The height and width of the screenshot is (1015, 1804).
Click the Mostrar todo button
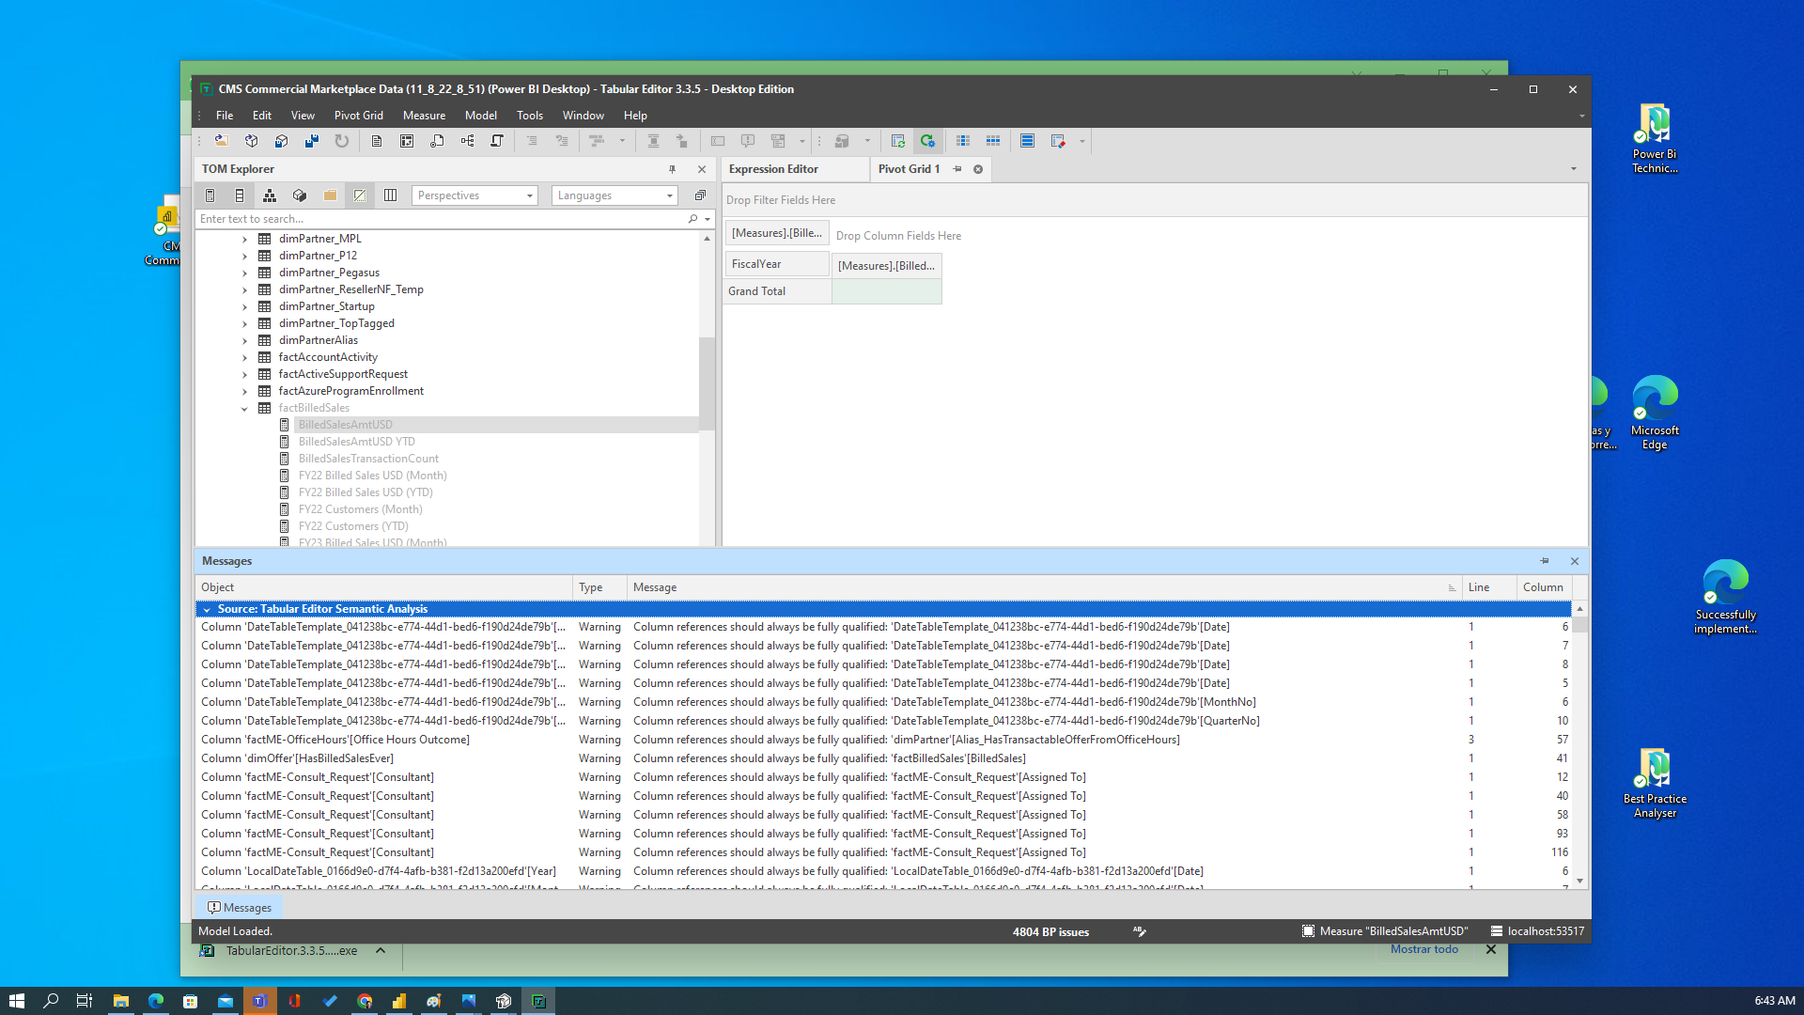[x=1423, y=949]
